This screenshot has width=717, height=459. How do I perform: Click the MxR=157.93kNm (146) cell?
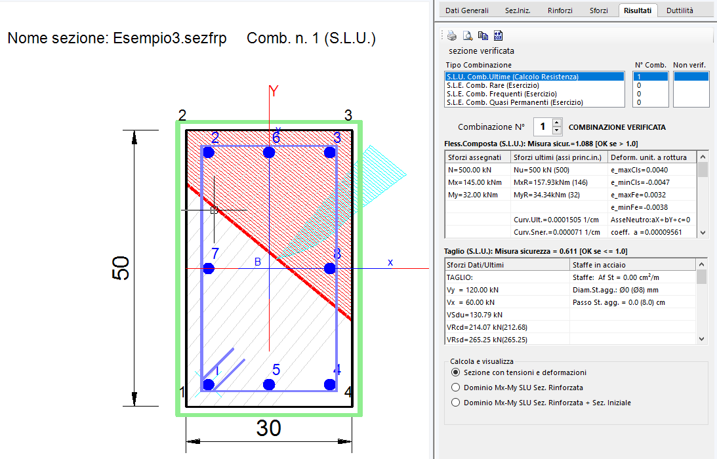tap(560, 182)
